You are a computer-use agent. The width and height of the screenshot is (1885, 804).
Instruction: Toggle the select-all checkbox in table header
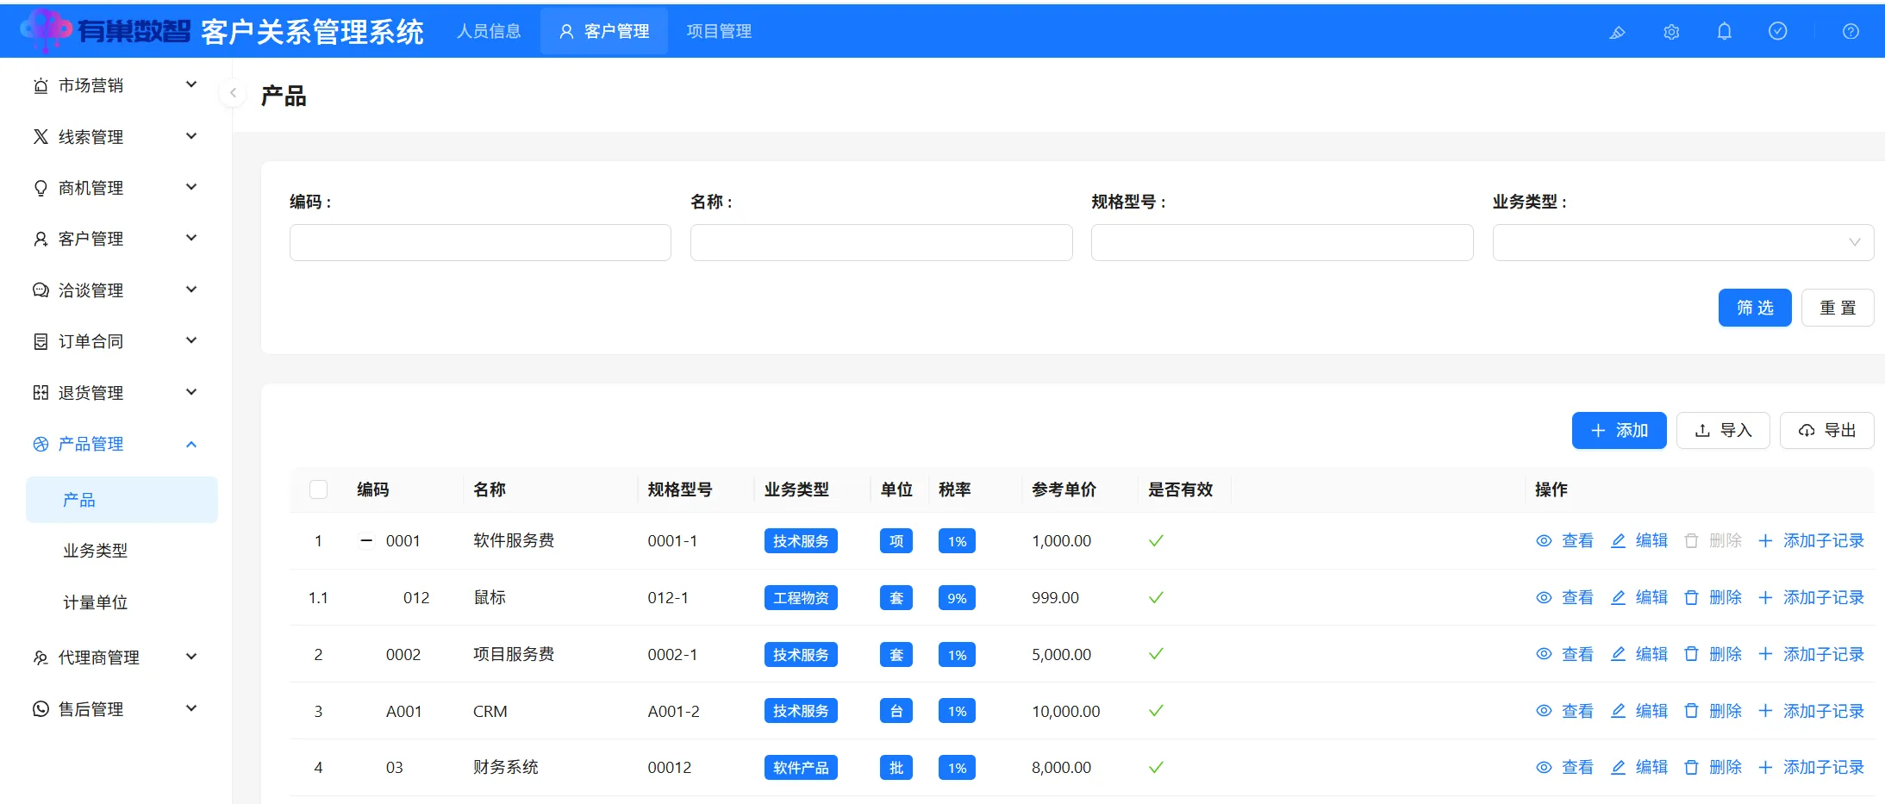tap(318, 489)
